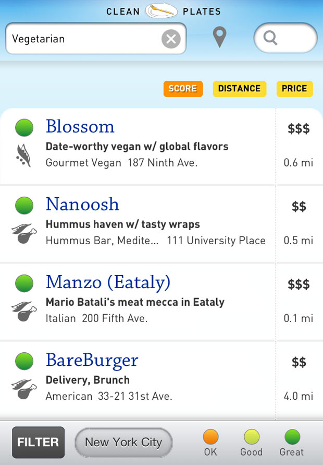Clear the Vegetarian search term

(x=171, y=38)
